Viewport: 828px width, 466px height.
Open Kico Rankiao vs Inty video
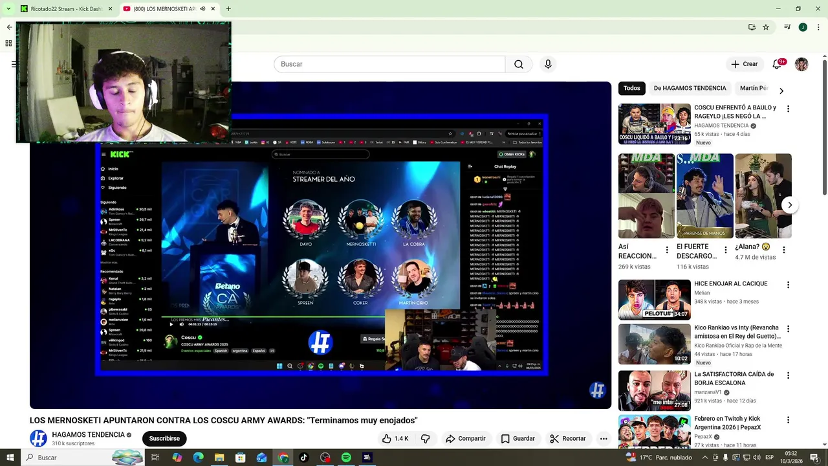pyautogui.click(x=655, y=344)
